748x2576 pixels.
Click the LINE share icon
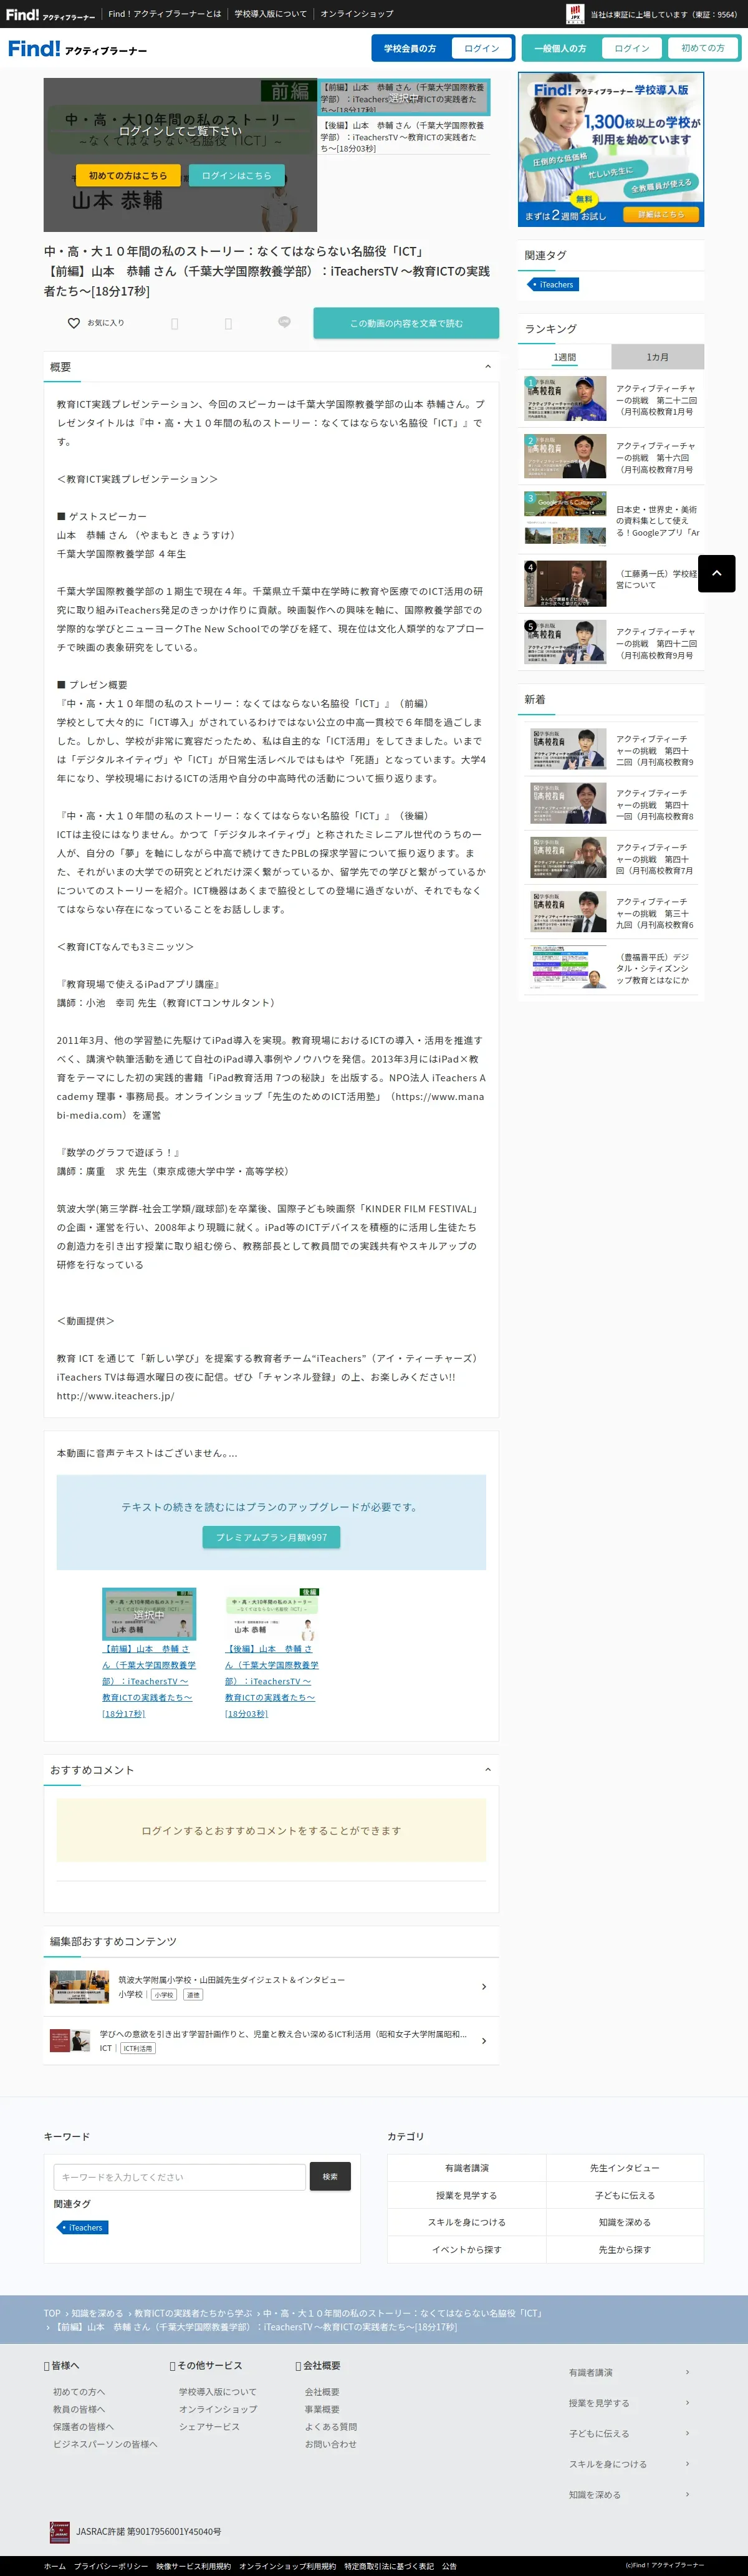coord(284,322)
